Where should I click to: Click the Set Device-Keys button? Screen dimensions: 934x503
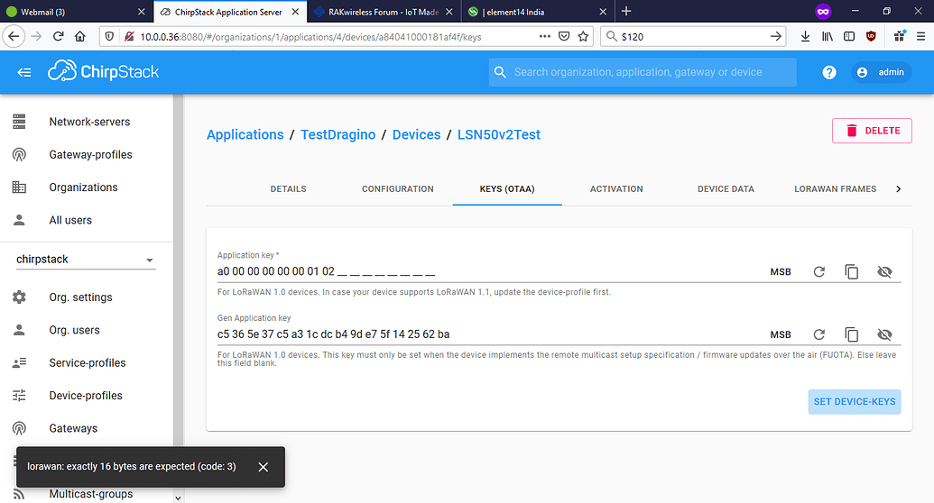[854, 401]
